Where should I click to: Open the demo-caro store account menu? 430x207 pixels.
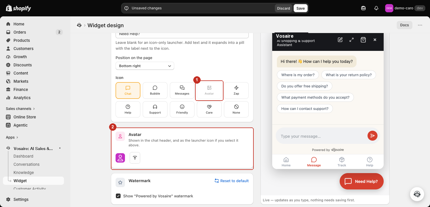pos(405,8)
